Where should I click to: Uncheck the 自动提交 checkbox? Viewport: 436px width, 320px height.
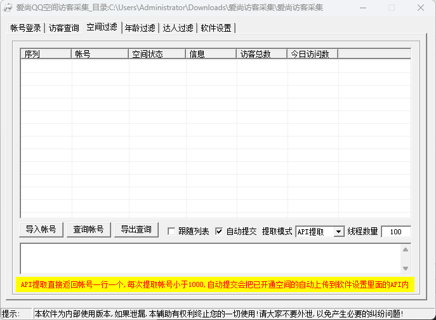(x=220, y=232)
